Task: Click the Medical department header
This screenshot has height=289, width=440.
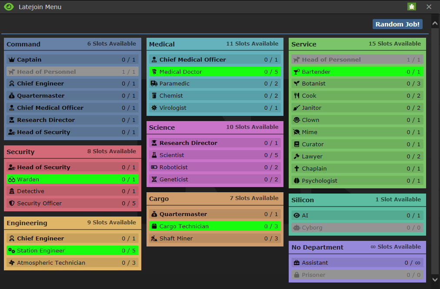Action: pos(215,44)
